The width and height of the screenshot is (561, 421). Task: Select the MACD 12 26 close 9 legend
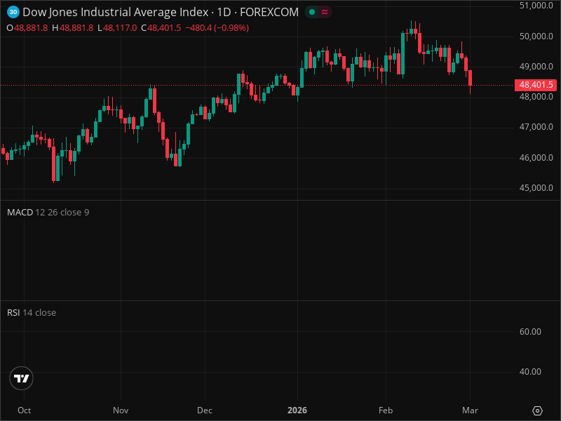[48, 213]
